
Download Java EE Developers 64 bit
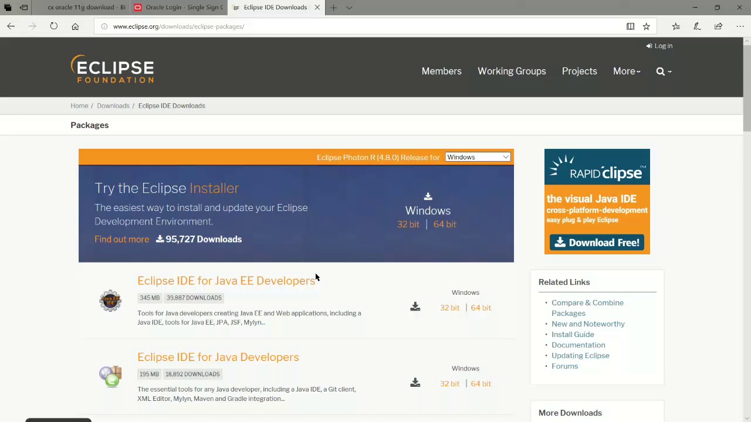(481, 308)
